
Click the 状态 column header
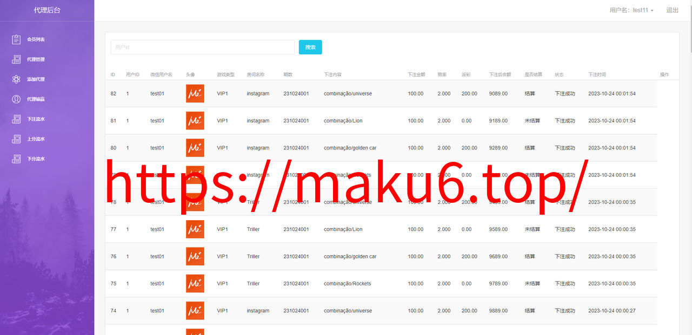coord(559,74)
